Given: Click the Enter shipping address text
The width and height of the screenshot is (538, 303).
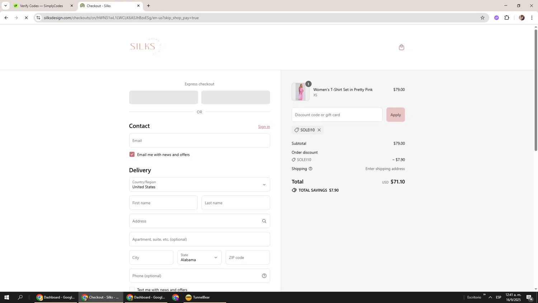Looking at the screenshot, I should pyautogui.click(x=385, y=169).
